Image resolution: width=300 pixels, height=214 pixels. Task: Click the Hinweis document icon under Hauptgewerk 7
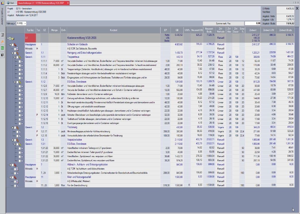click(17, 169)
